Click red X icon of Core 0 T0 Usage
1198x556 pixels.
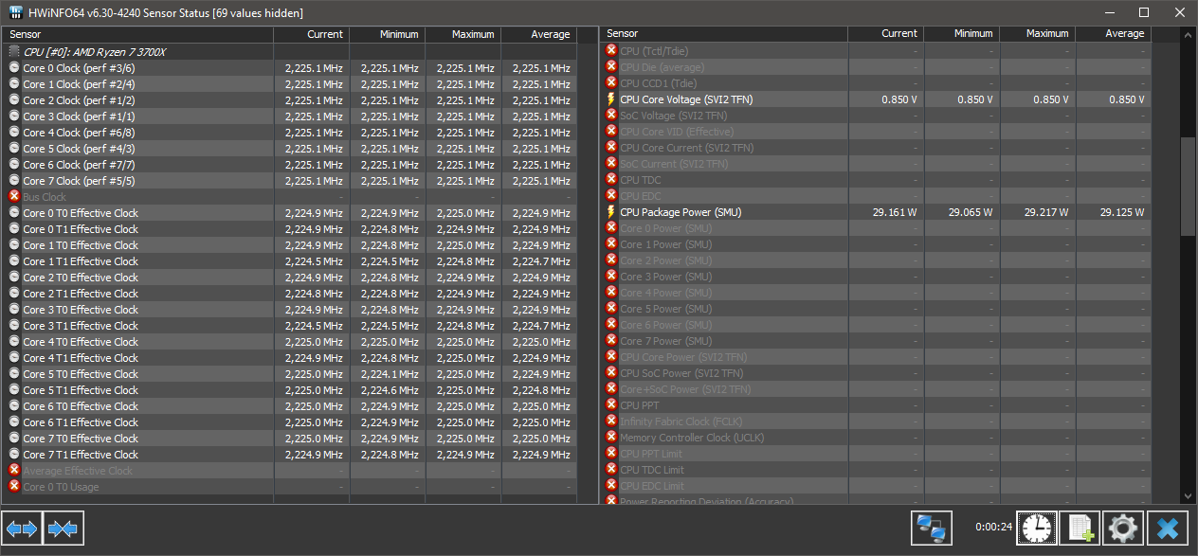pyautogui.click(x=14, y=487)
